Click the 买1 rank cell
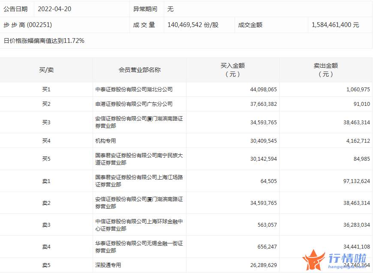 coord(46,90)
